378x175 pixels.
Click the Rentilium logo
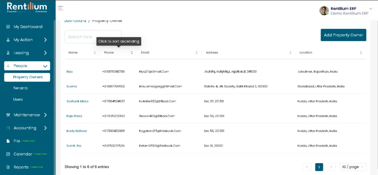pyautogui.click(x=27, y=8)
